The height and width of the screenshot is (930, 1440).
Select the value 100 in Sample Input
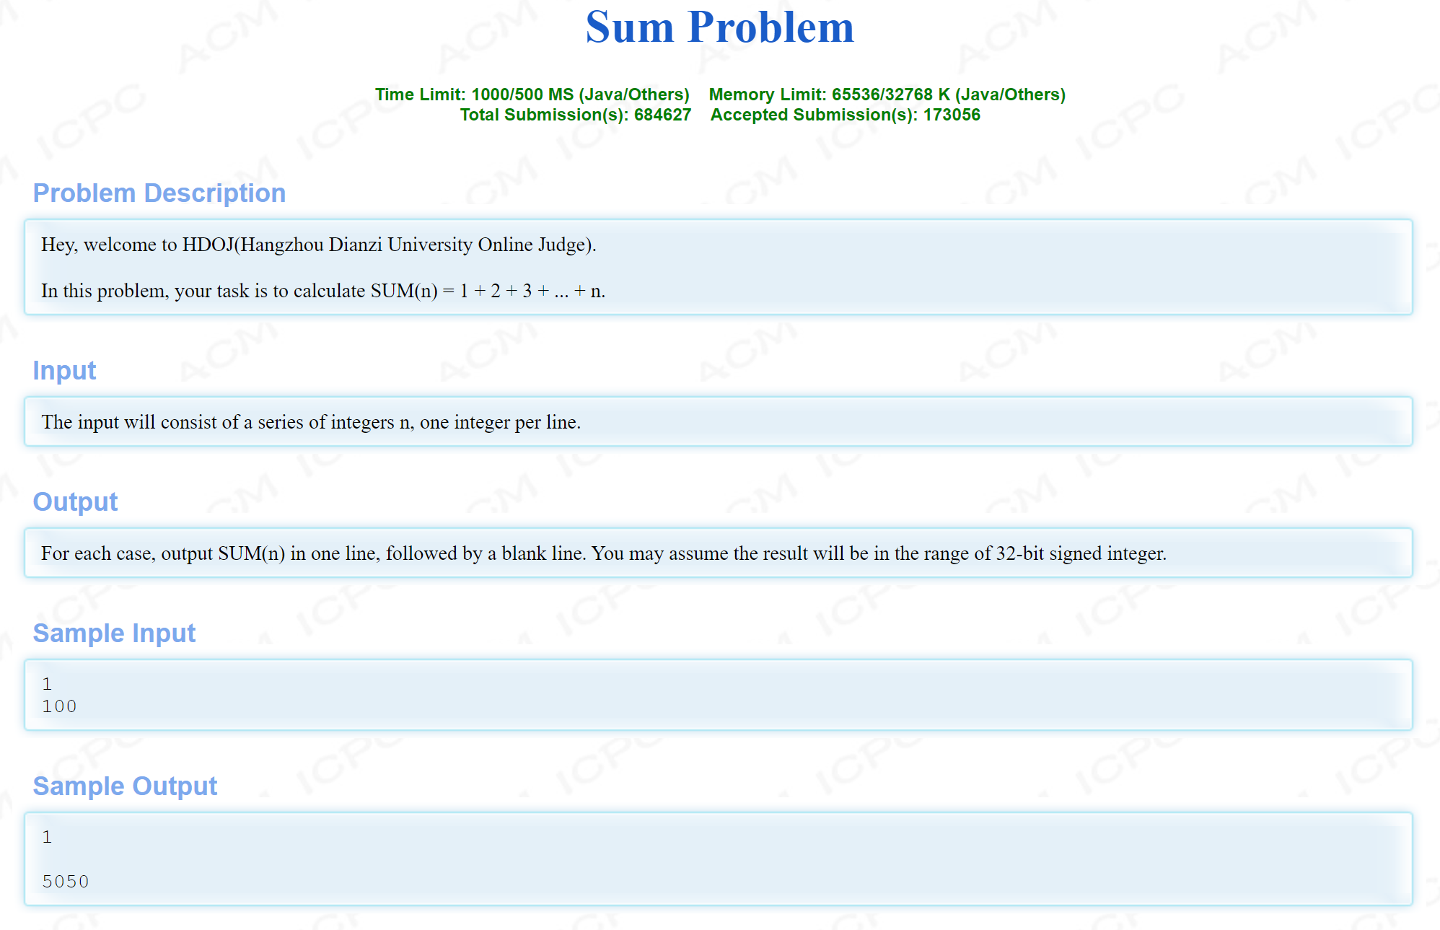pos(59,706)
